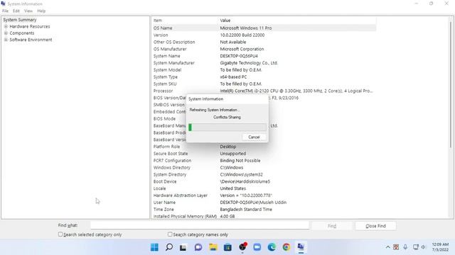This screenshot has height=255, width=455.
Task: Select Installed Physical Memory (RAM) row
Action: pos(264,216)
